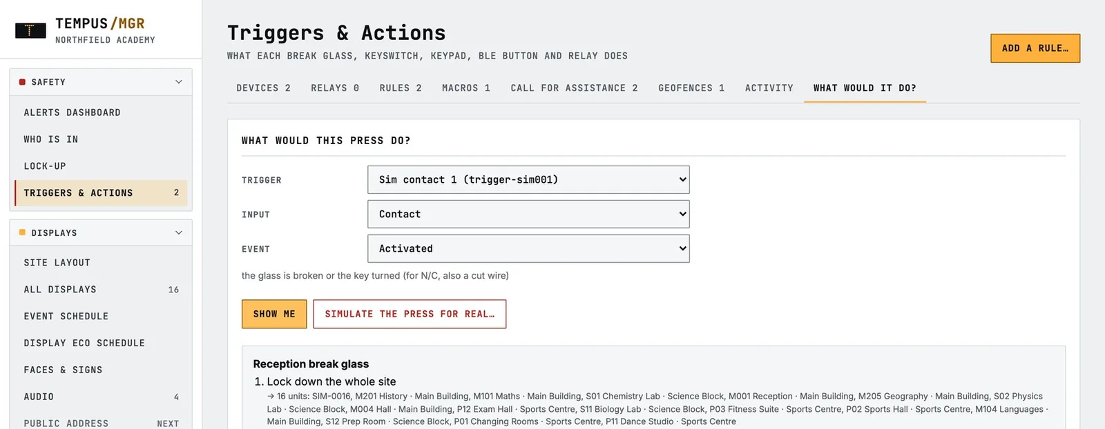Go to Faces & Signs
Image resolution: width=1105 pixels, height=429 pixels.
(101, 370)
